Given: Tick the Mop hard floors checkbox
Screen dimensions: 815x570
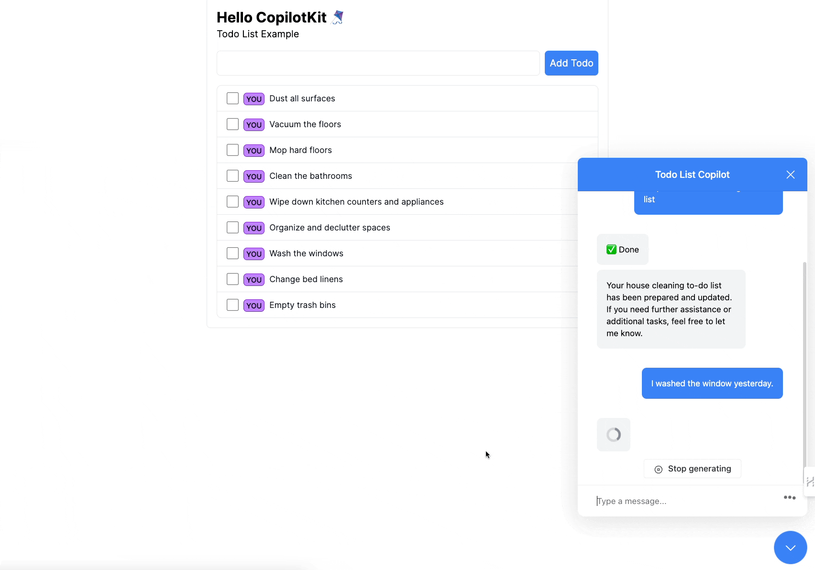Looking at the screenshot, I should tap(232, 150).
